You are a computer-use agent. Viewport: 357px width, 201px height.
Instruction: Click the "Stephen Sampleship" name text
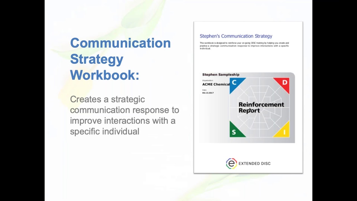(x=221, y=75)
